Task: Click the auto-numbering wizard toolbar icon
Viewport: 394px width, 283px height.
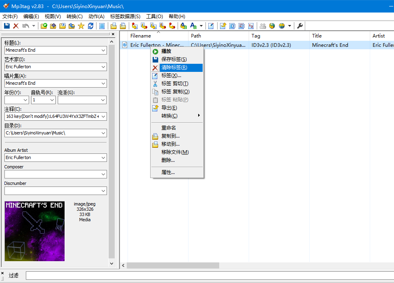Action: click(x=251, y=26)
